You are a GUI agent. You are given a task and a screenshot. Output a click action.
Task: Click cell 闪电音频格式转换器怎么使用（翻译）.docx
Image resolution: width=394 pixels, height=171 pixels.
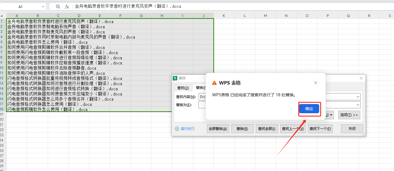(50, 104)
